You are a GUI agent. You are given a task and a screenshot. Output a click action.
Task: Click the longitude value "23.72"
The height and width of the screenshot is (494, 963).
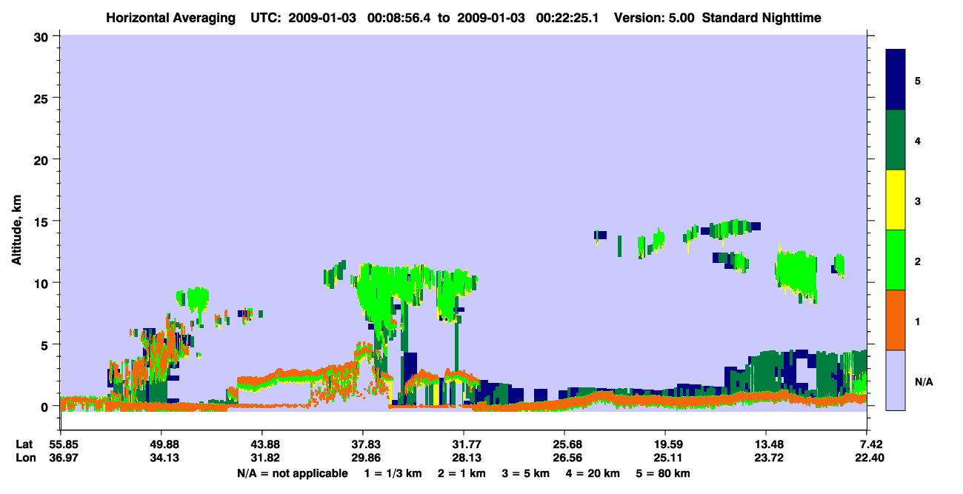click(x=766, y=458)
